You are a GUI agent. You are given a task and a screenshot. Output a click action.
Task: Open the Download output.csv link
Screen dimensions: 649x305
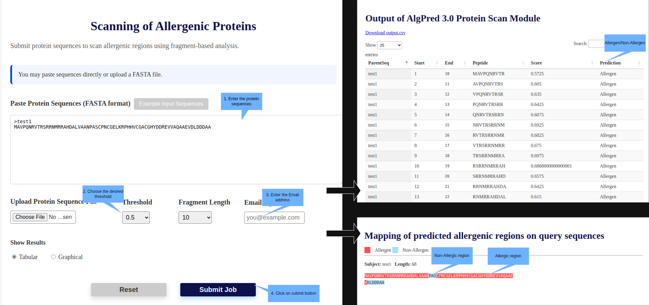click(x=385, y=33)
